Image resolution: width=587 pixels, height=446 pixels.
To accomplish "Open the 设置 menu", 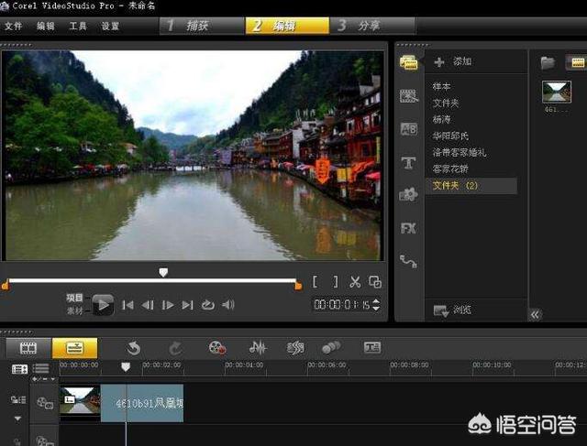I will tap(110, 26).
